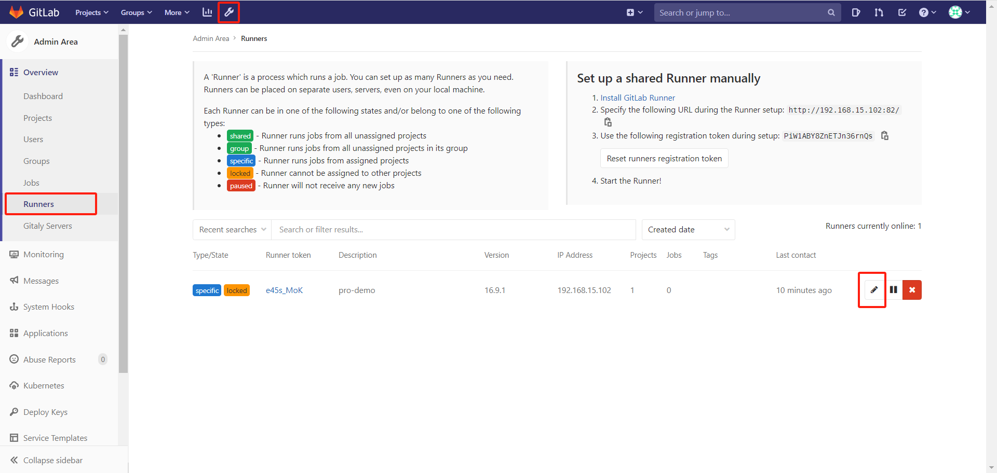Pause the pro-demo runner

[x=893, y=290]
